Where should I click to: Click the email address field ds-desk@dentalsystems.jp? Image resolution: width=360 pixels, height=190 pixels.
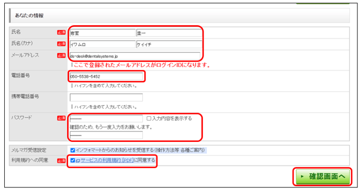pyautogui.click(x=135, y=56)
